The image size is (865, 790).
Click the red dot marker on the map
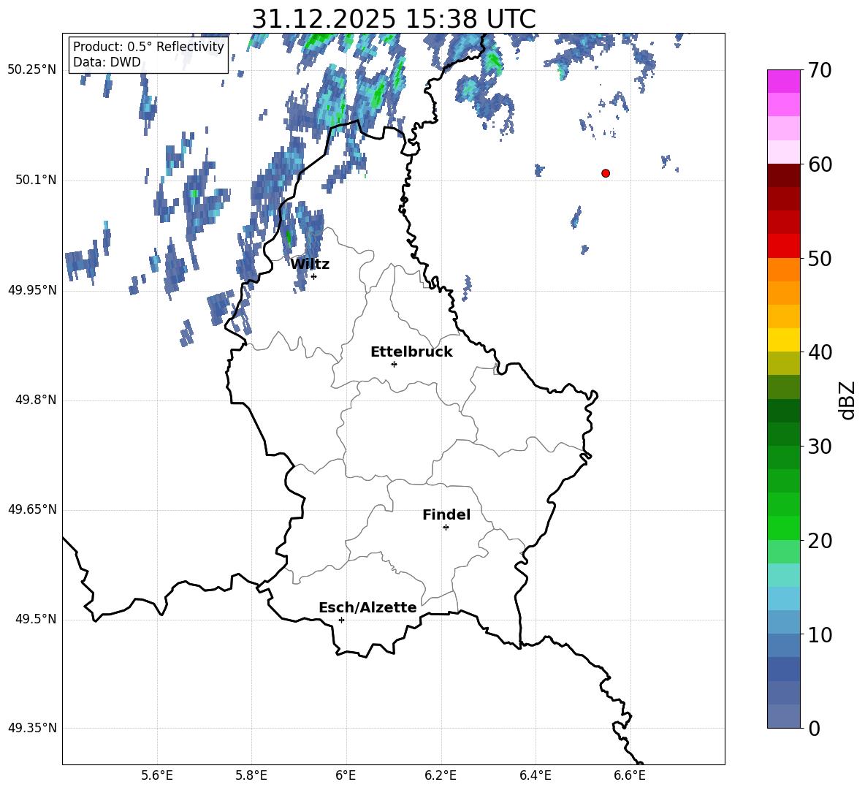click(x=606, y=173)
